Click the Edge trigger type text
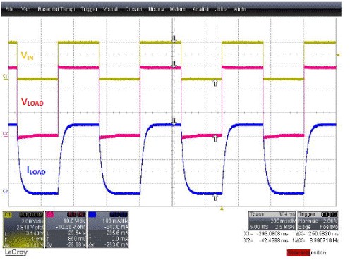 tap(304, 227)
